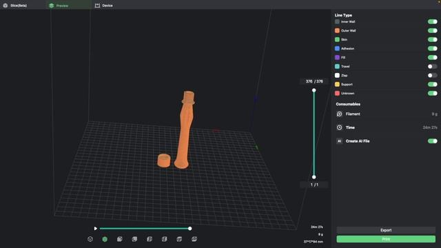Click the 376 / 376 layer count field
Viewport: 441px width, 248px height.
[314, 81]
